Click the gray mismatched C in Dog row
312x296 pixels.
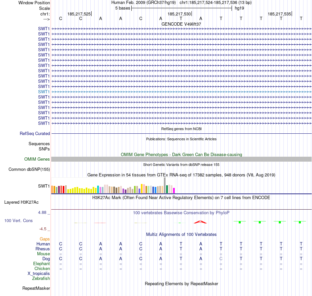point(221,259)
